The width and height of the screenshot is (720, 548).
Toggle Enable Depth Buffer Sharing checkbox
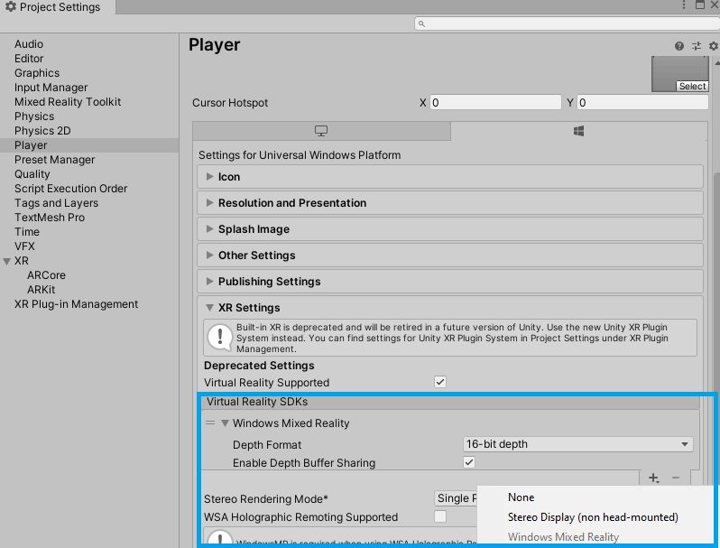coord(469,462)
